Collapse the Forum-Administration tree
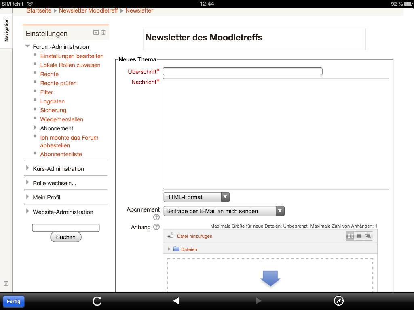The width and height of the screenshot is (414, 310). point(27,46)
